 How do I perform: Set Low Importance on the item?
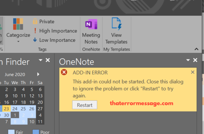tap(54, 40)
